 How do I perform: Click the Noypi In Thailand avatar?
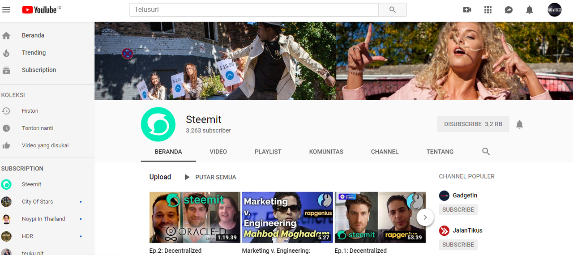[x=6, y=219]
